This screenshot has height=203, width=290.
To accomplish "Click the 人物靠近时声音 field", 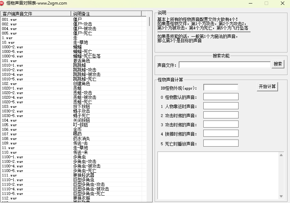I will pyautogui.click(x=221, y=106).
